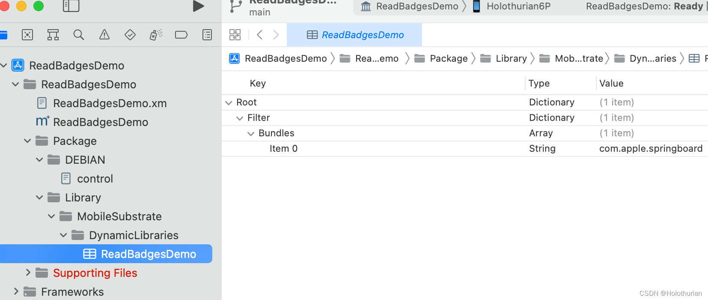Click the Dyn...aries breadcrumb

646,59
